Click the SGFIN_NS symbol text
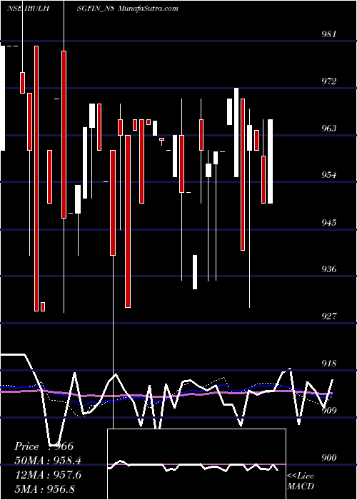The height and width of the screenshot is (500, 357). [x=95, y=9]
